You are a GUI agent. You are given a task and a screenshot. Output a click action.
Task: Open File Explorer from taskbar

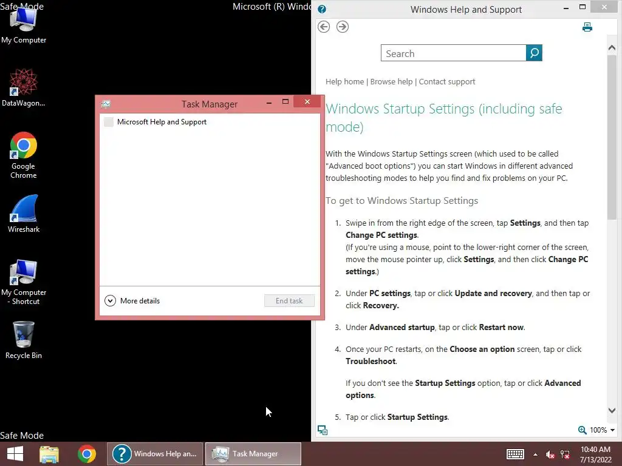pyautogui.click(x=49, y=454)
